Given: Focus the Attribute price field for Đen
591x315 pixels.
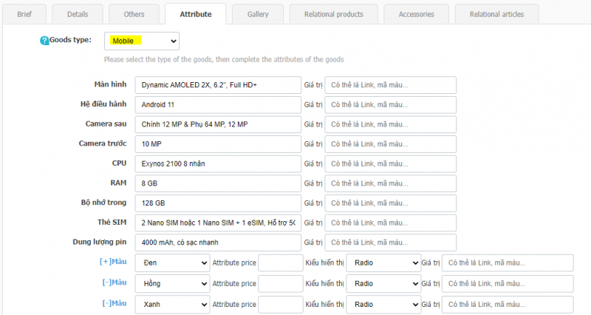Looking at the screenshot, I should click(280, 262).
